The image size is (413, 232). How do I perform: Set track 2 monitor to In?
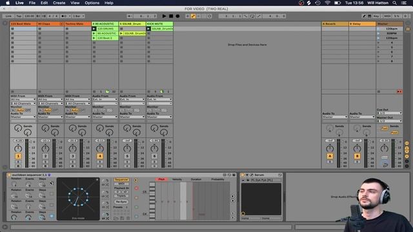pos(41,110)
